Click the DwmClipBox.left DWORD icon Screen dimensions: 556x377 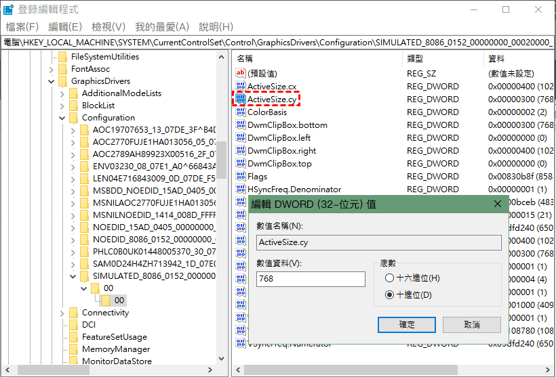point(241,137)
